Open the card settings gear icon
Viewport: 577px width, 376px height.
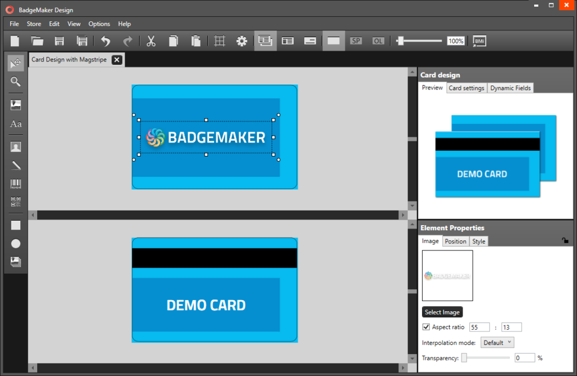tap(242, 41)
